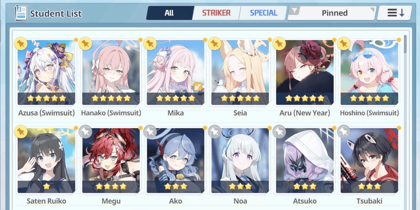The image size is (420, 210).
Task: Click the pin icon on Atsuko's card
Action: [279, 132]
